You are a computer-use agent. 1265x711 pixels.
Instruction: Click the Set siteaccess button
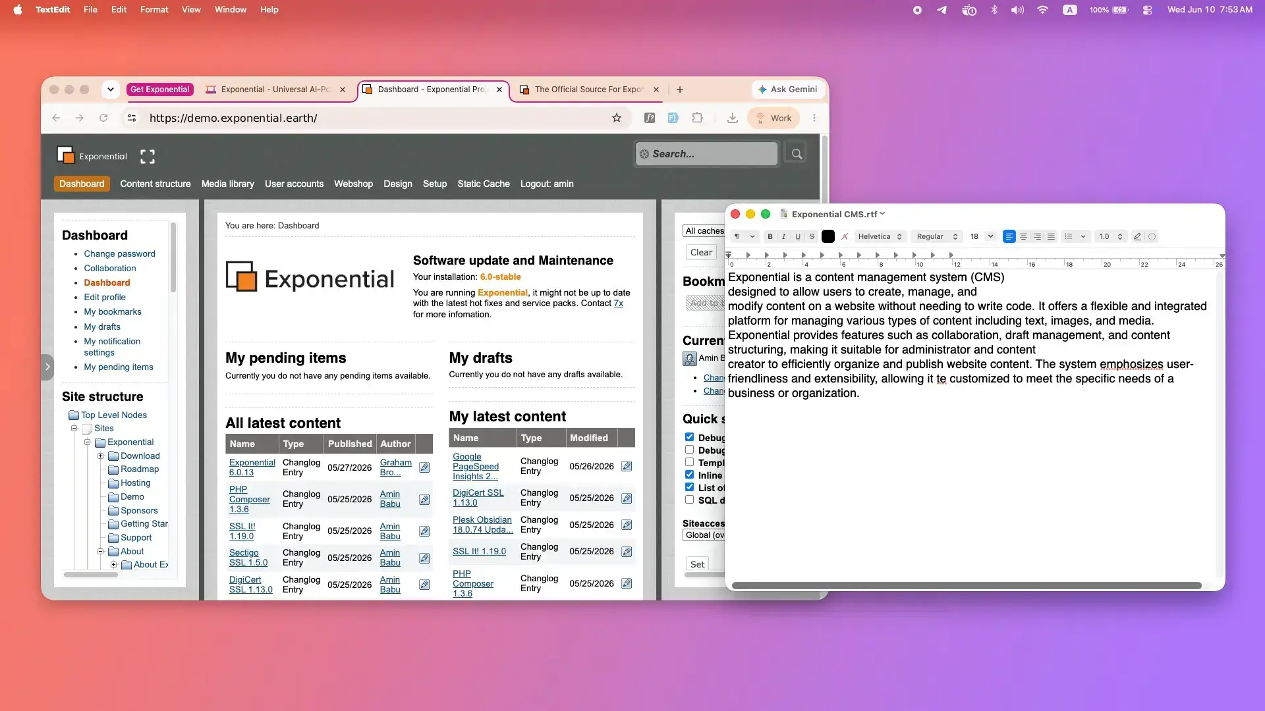697,564
